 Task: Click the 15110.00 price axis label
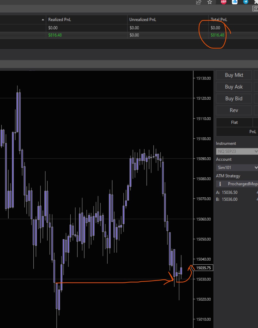(203, 119)
